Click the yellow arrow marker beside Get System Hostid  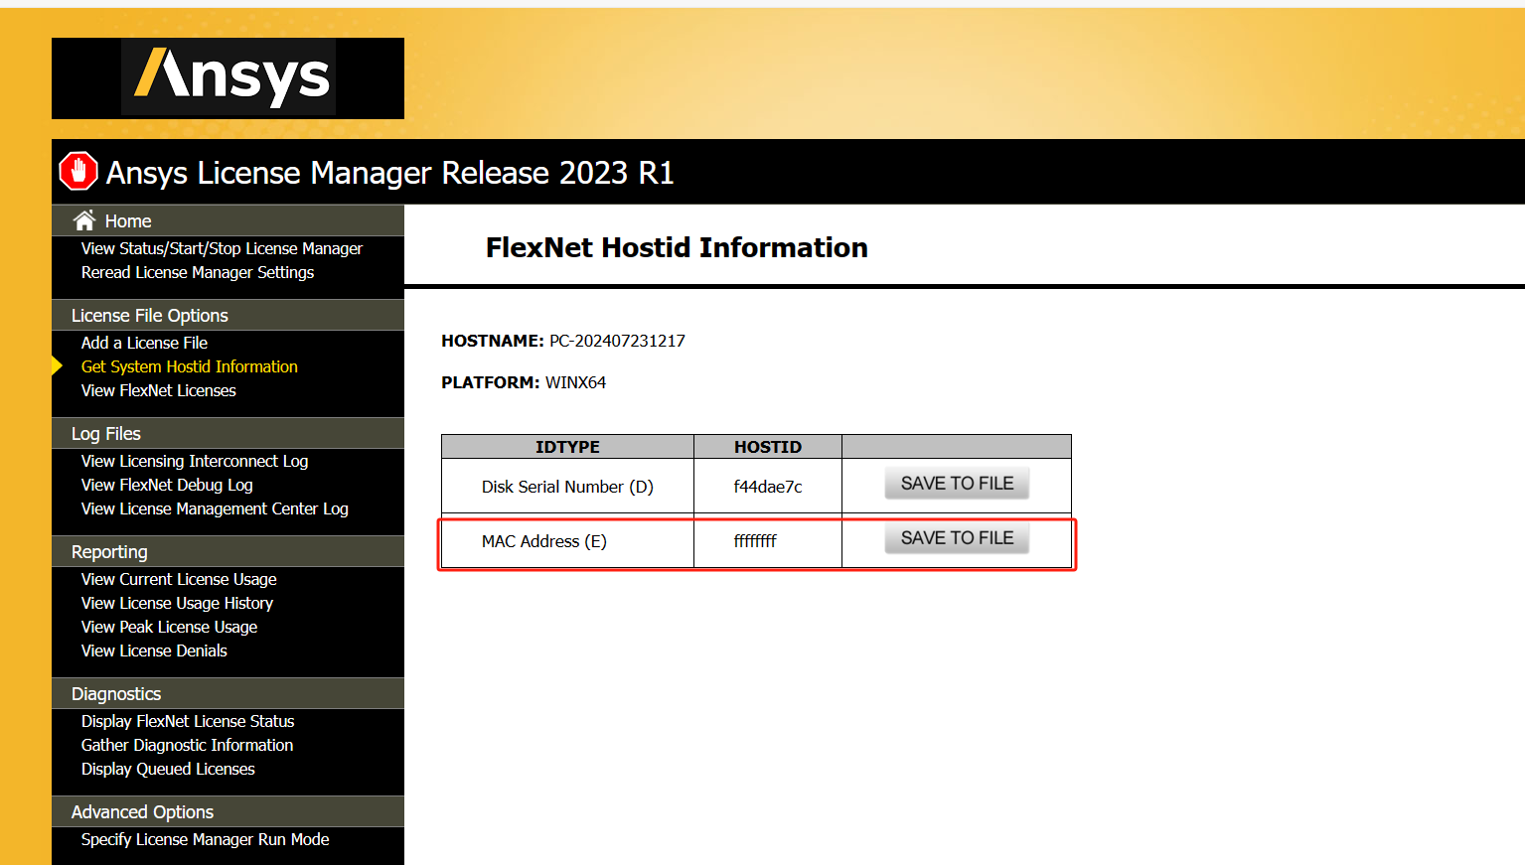tap(57, 365)
